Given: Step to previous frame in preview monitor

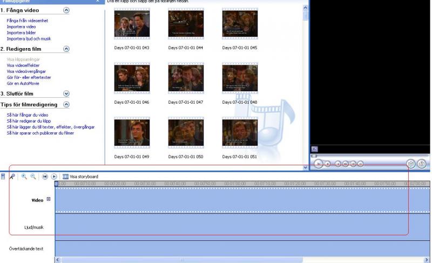Looking at the screenshot, I should coord(346,164).
